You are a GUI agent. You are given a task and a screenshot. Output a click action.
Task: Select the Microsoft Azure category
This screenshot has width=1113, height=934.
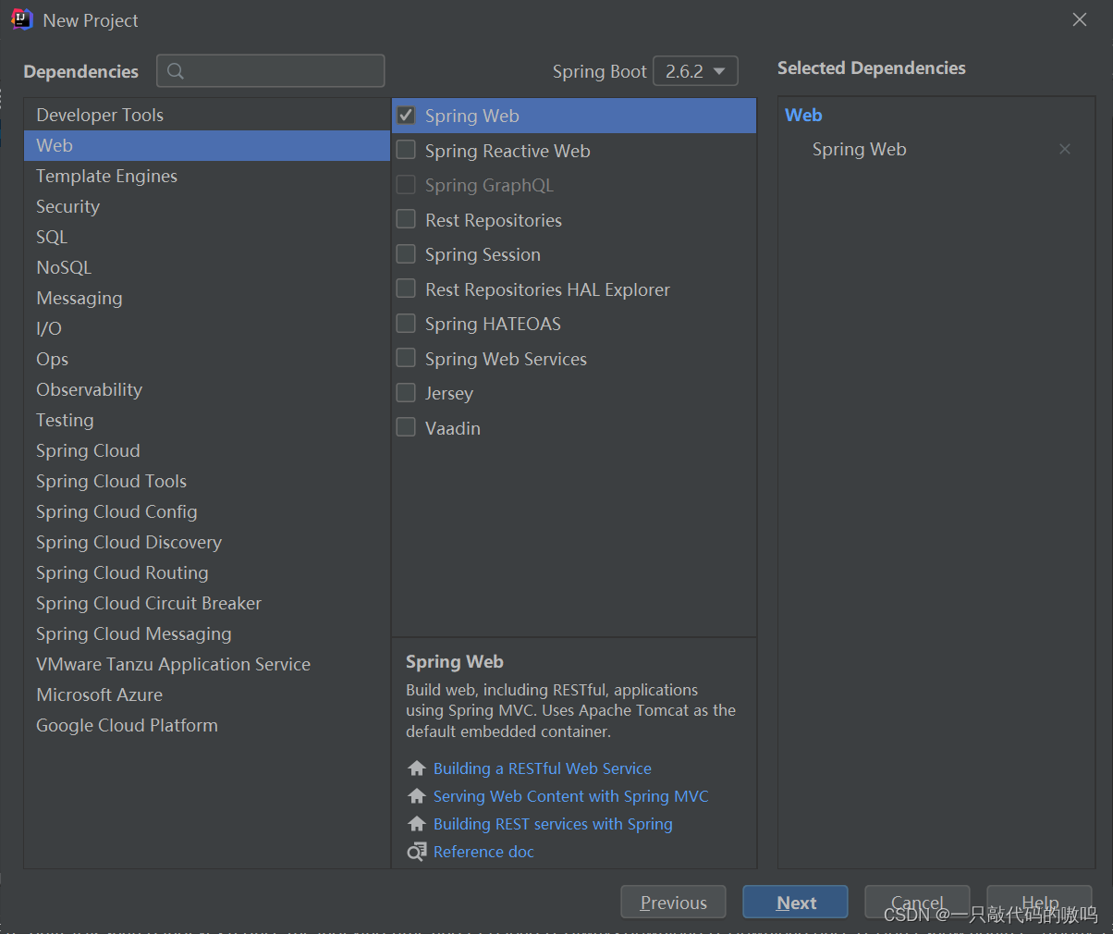[x=206, y=694]
